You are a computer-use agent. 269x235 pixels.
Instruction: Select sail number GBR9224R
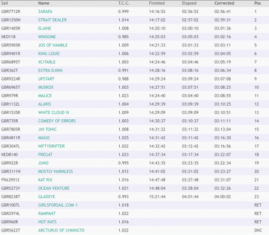[x=11, y=79]
